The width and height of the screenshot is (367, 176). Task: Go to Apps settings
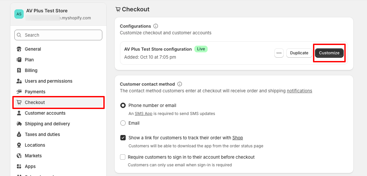pos(58,166)
